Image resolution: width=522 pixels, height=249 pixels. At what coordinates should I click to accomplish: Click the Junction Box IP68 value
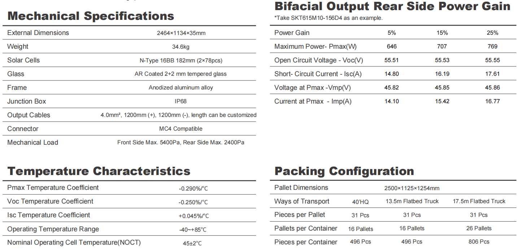[x=181, y=101]
